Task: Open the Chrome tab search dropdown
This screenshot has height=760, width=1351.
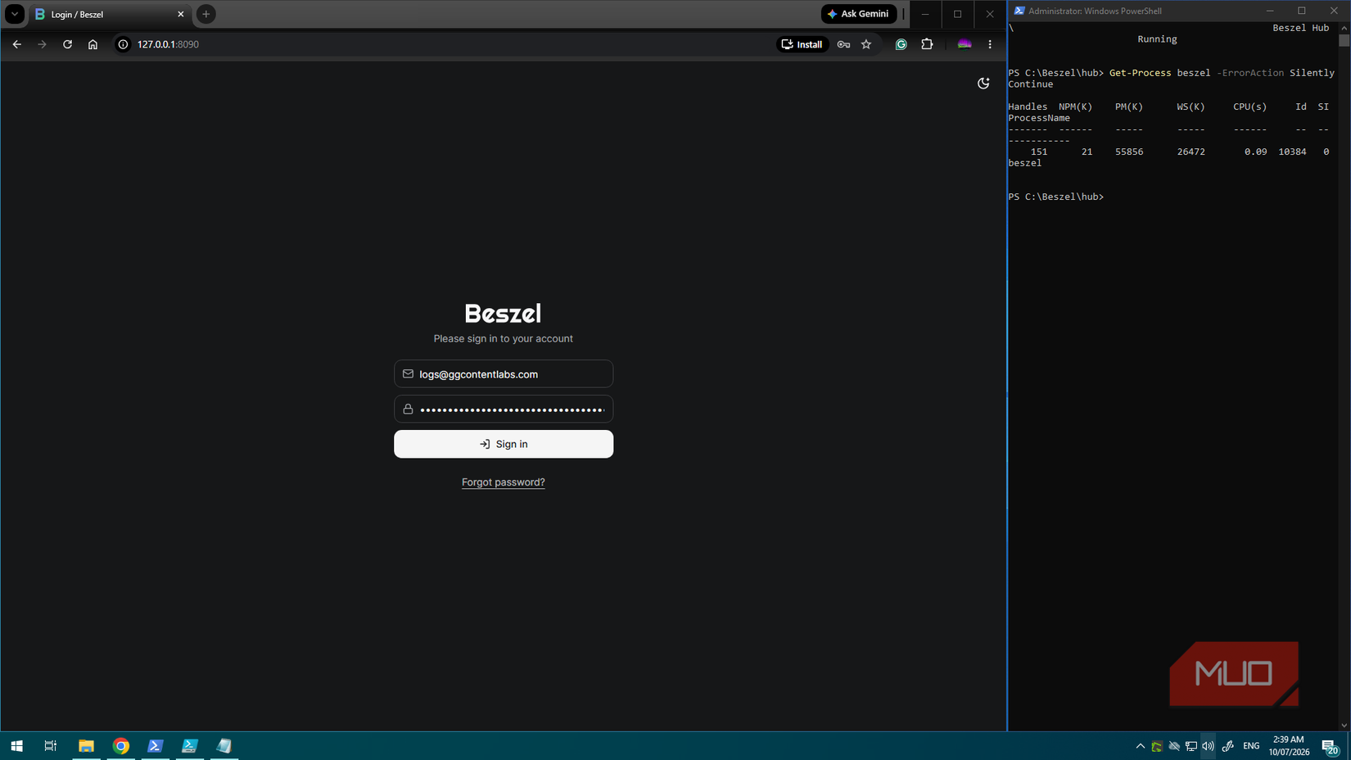Action: click(x=15, y=14)
